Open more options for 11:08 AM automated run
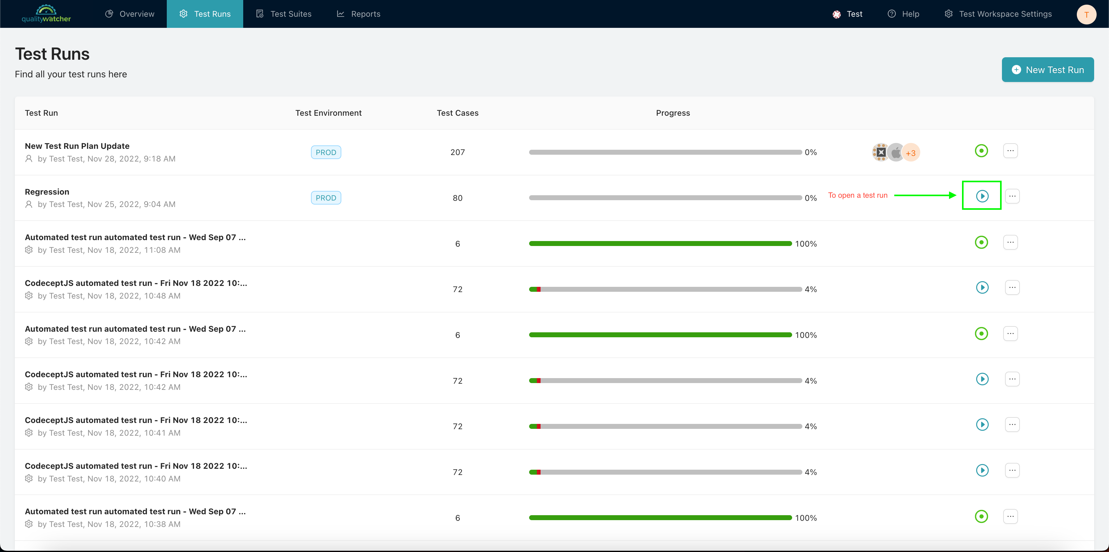Image resolution: width=1109 pixels, height=552 pixels. 1010,242
